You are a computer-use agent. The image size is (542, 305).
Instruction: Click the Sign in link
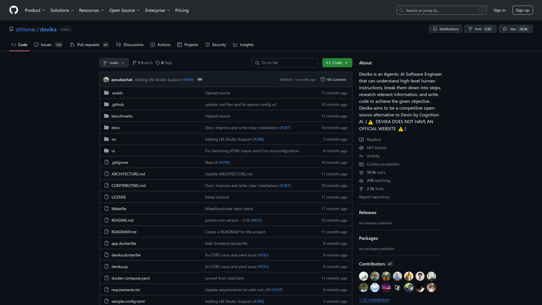[x=499, y=10]
